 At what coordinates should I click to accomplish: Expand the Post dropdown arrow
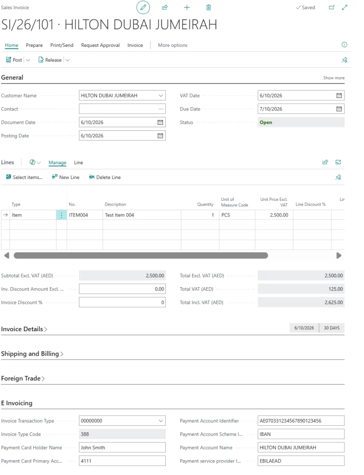point(28,60)
